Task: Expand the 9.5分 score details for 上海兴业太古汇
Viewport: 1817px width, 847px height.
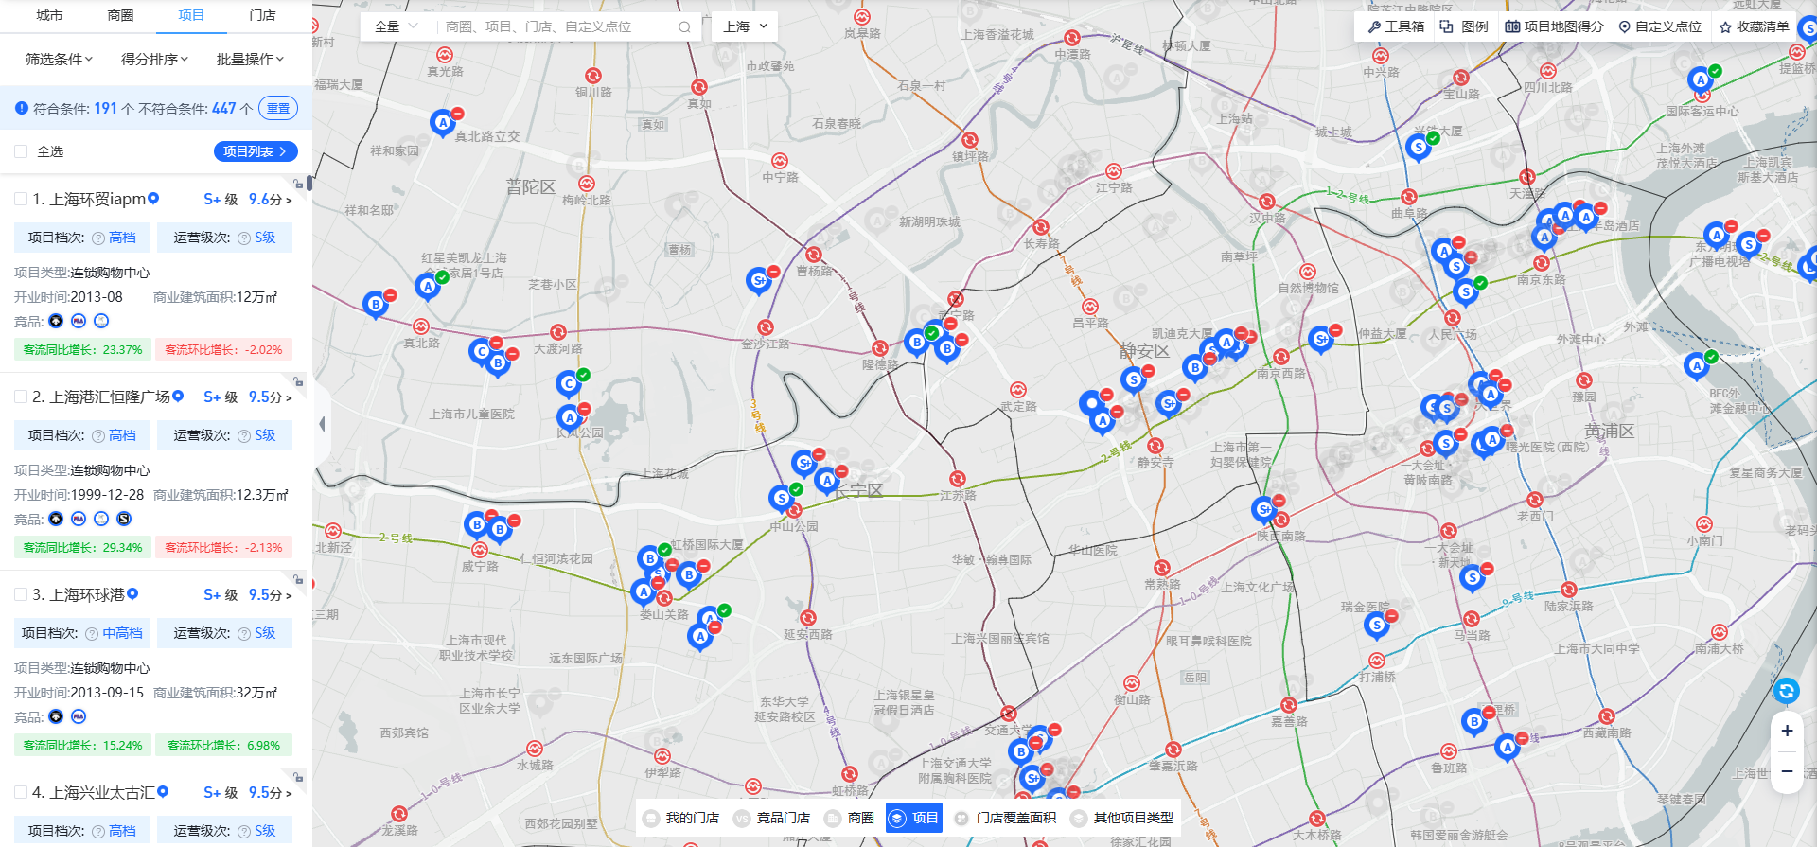Action: [x=271, y=793]
